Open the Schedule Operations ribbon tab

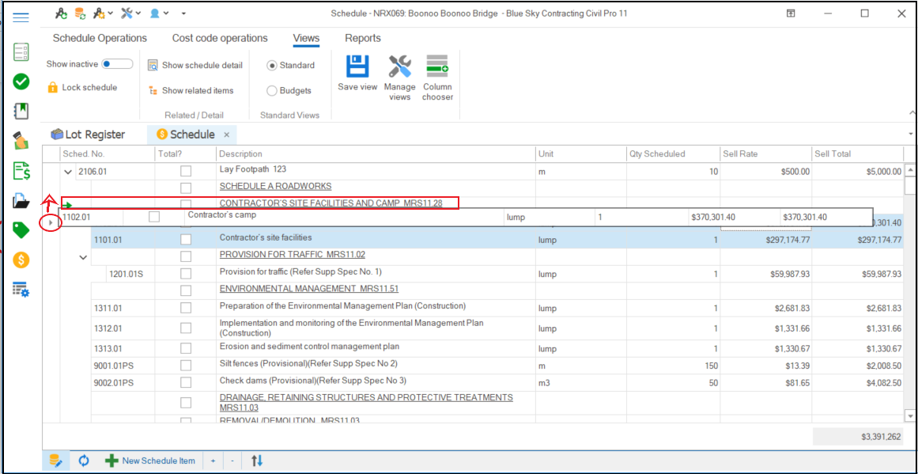(100, 38)
